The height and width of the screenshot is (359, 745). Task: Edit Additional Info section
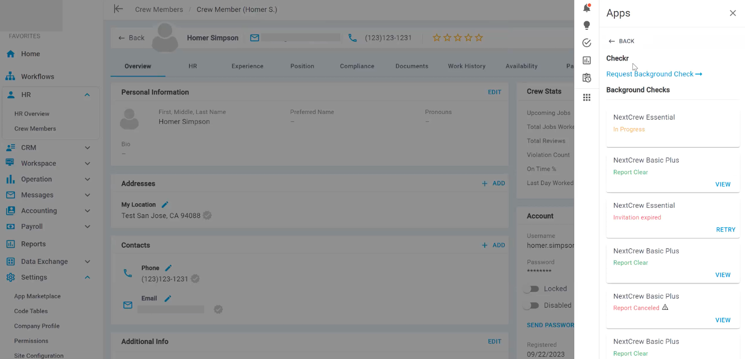click(494, 341)
